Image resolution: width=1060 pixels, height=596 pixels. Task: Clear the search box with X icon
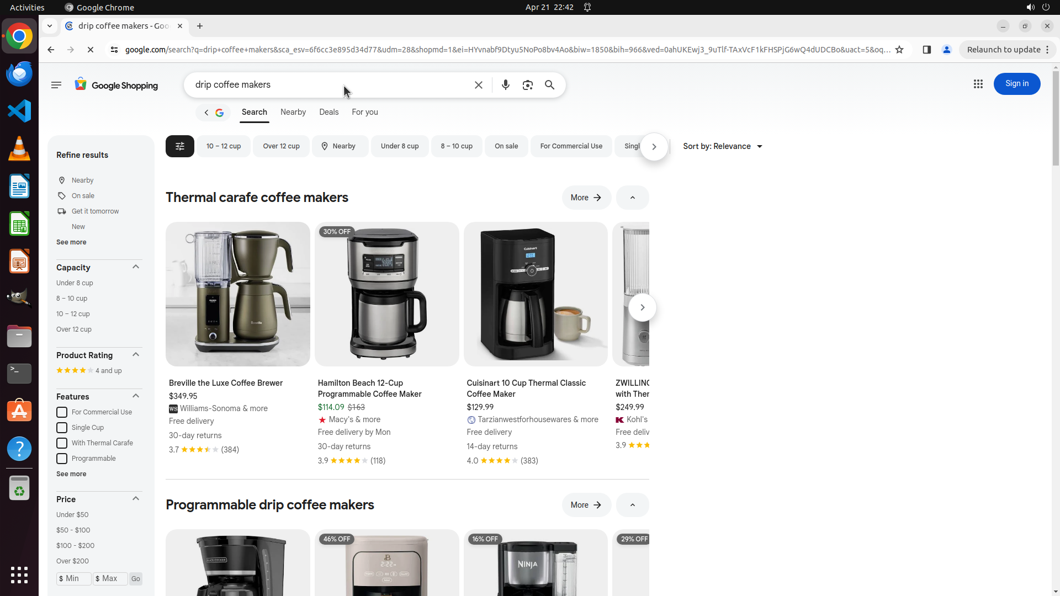click(478, 85)
